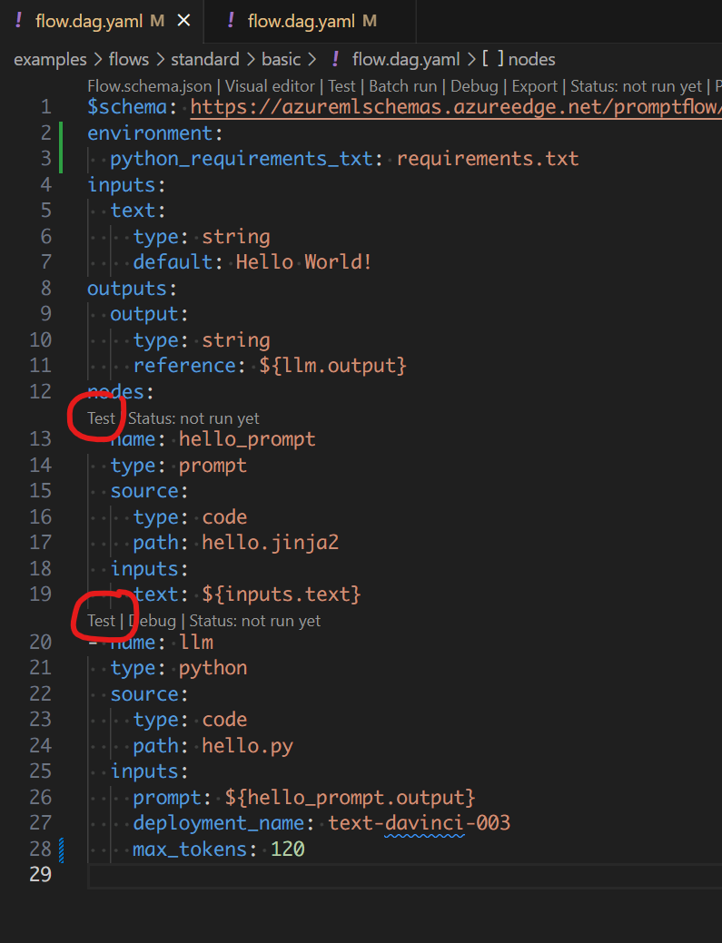Test the hello_prompt node via code lens

pos(102,418)
